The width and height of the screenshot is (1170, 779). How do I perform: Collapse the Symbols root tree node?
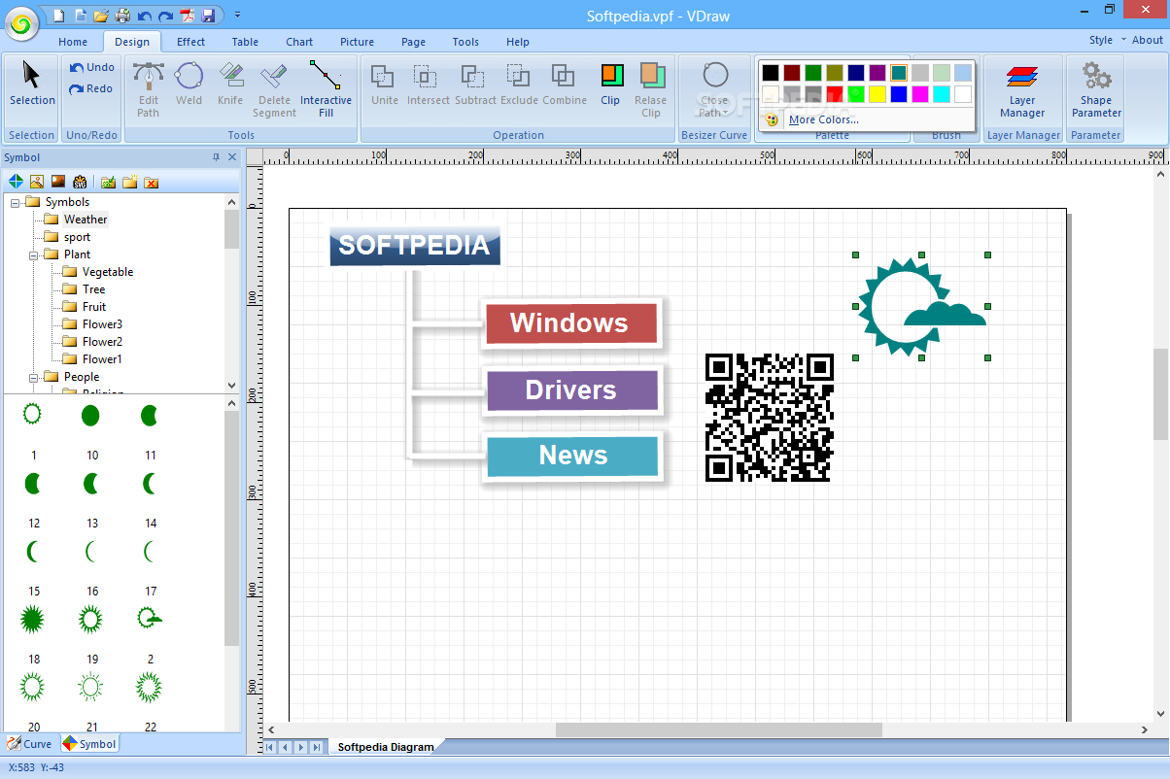[x=15, y=202]
